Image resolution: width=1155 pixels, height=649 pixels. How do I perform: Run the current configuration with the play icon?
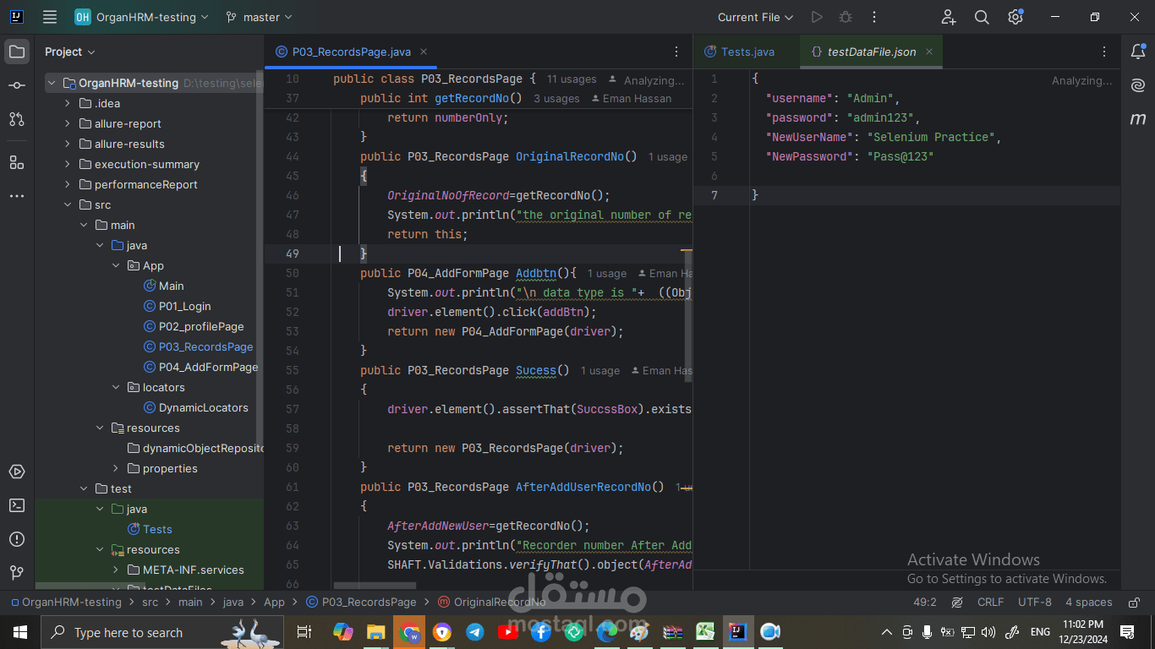[815, 16]
